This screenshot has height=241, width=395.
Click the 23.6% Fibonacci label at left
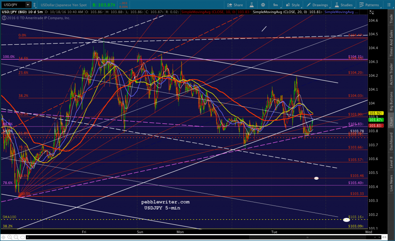pos(23,72)
